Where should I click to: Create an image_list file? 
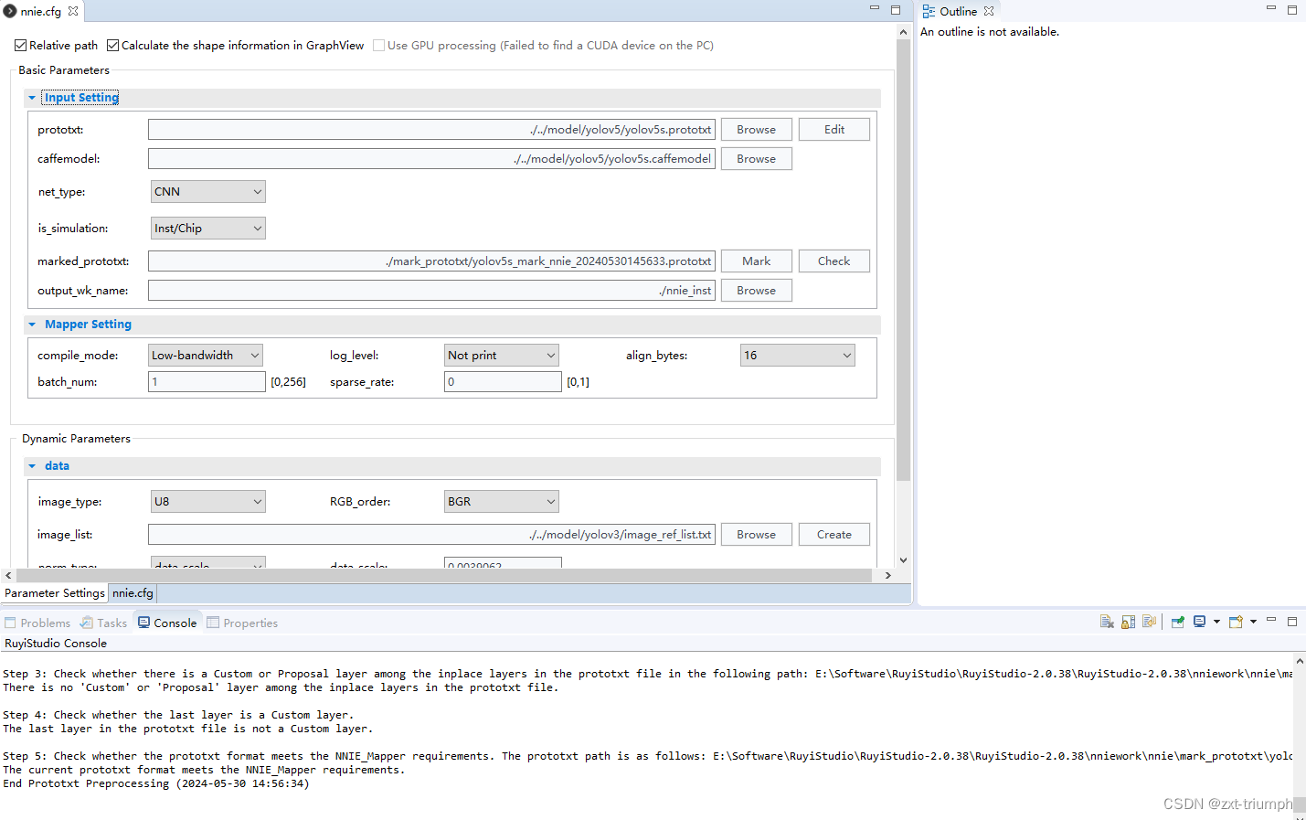coord(834,535)
